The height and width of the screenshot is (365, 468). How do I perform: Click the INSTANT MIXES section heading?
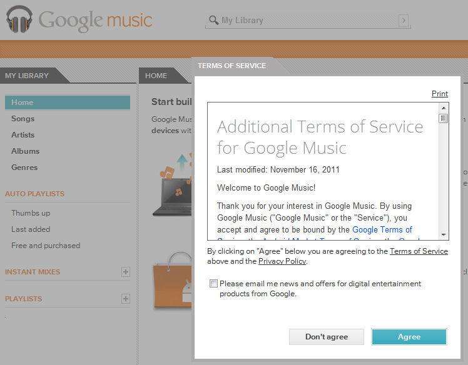click(33, 272)
